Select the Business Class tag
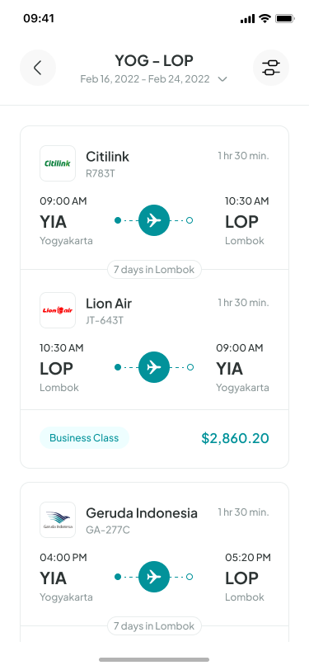 (84, 438)
